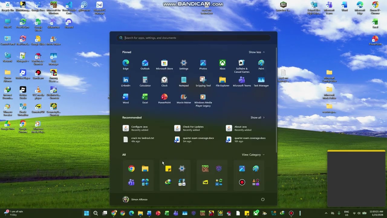Screen dimensions: 387x218
Task: Open Solitaire & Casual Games
Action: point(242,66)
